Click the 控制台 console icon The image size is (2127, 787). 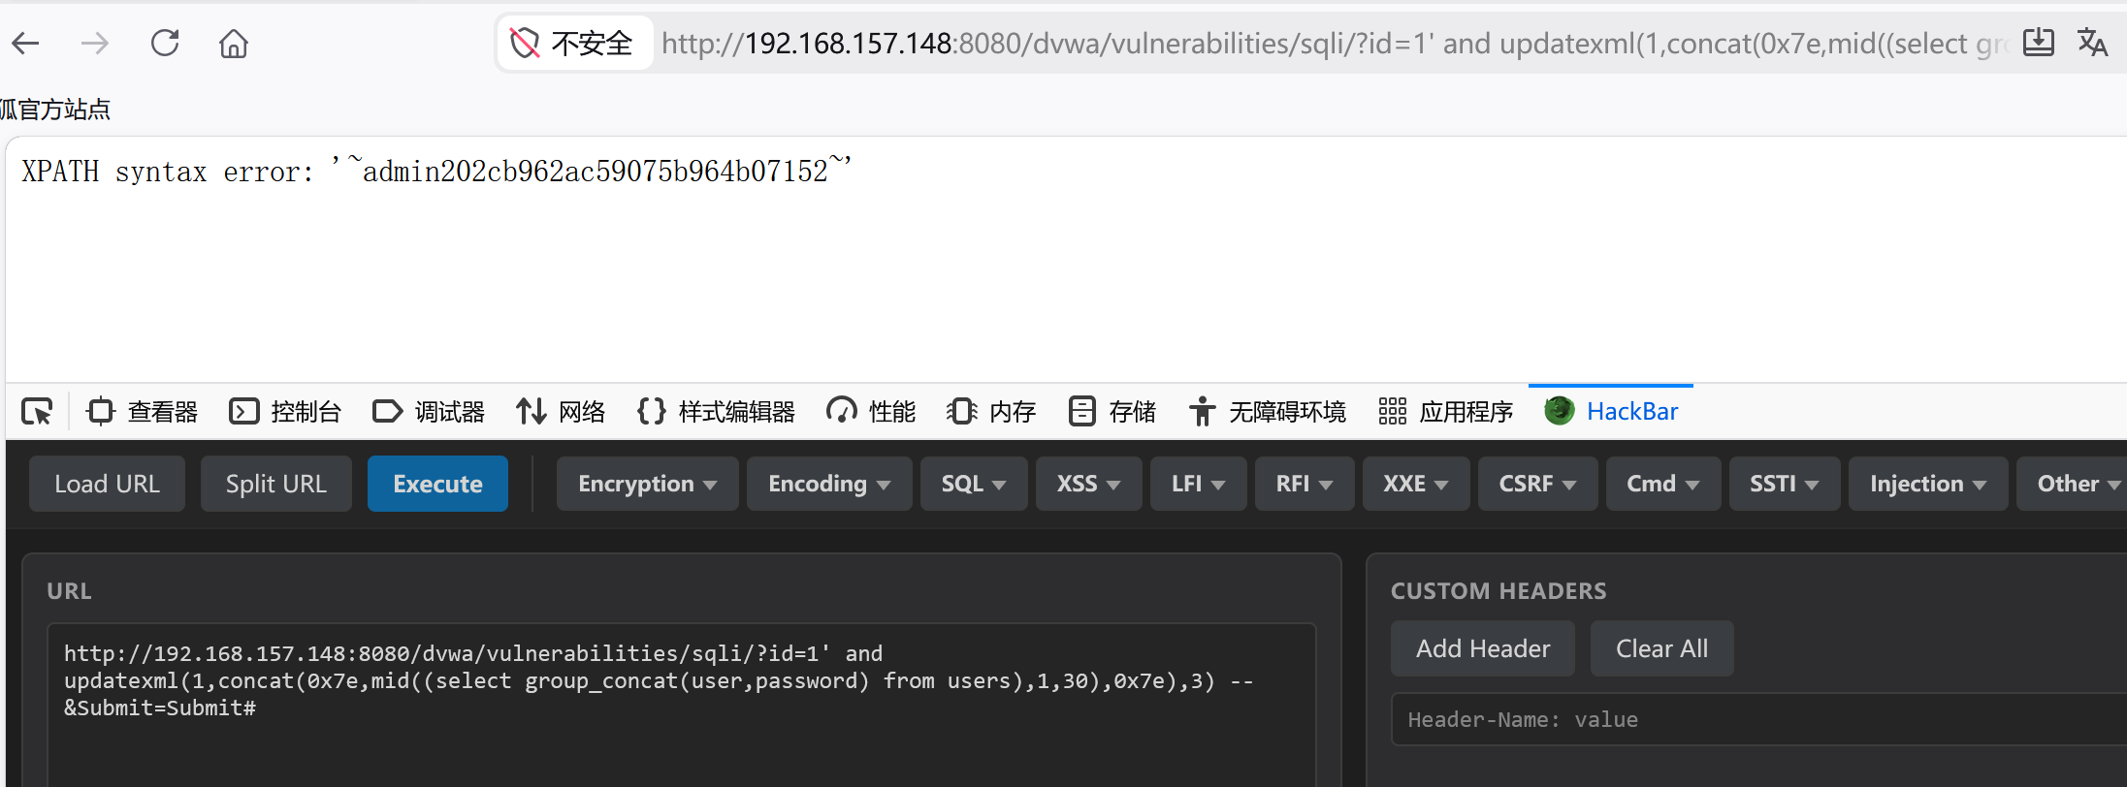(x=243, y=412)
